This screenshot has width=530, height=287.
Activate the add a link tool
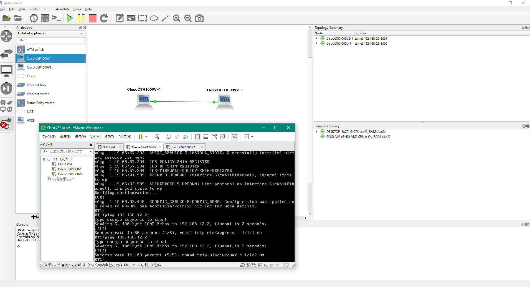point(6,124)
